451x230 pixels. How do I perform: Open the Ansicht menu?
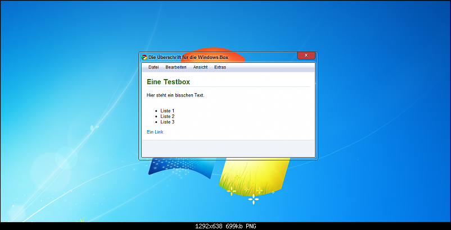200,67
